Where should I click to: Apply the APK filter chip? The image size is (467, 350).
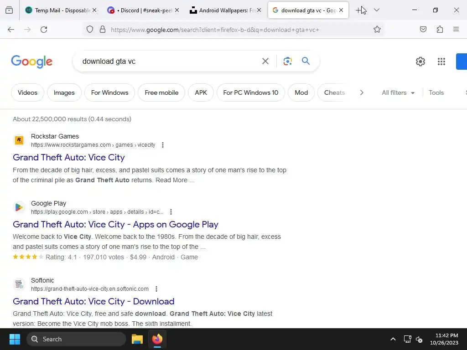click(x=201, y=93)
